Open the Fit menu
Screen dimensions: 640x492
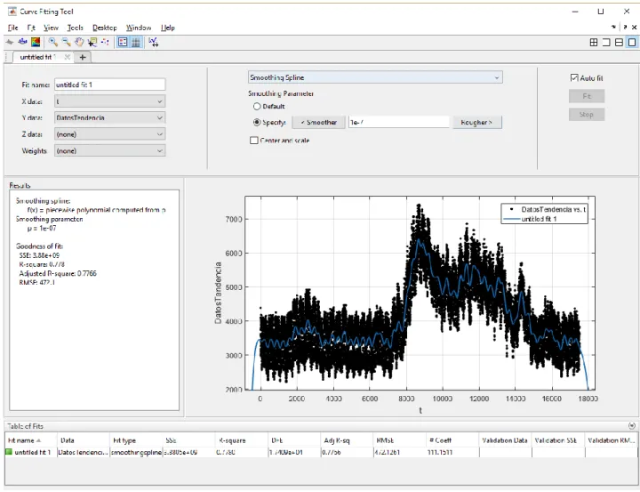[31, 28]
